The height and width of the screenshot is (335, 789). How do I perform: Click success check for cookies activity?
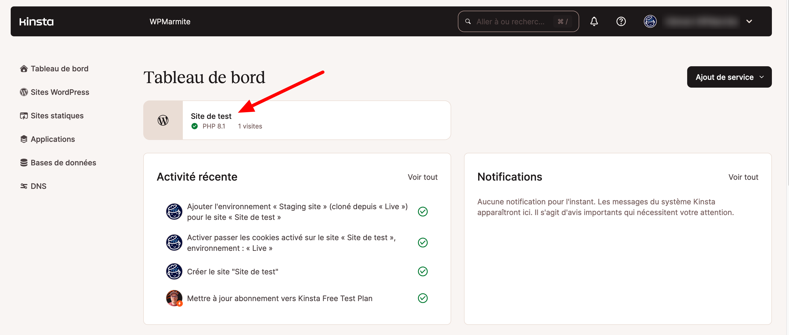pyautogui.click(x=423, y=243)
